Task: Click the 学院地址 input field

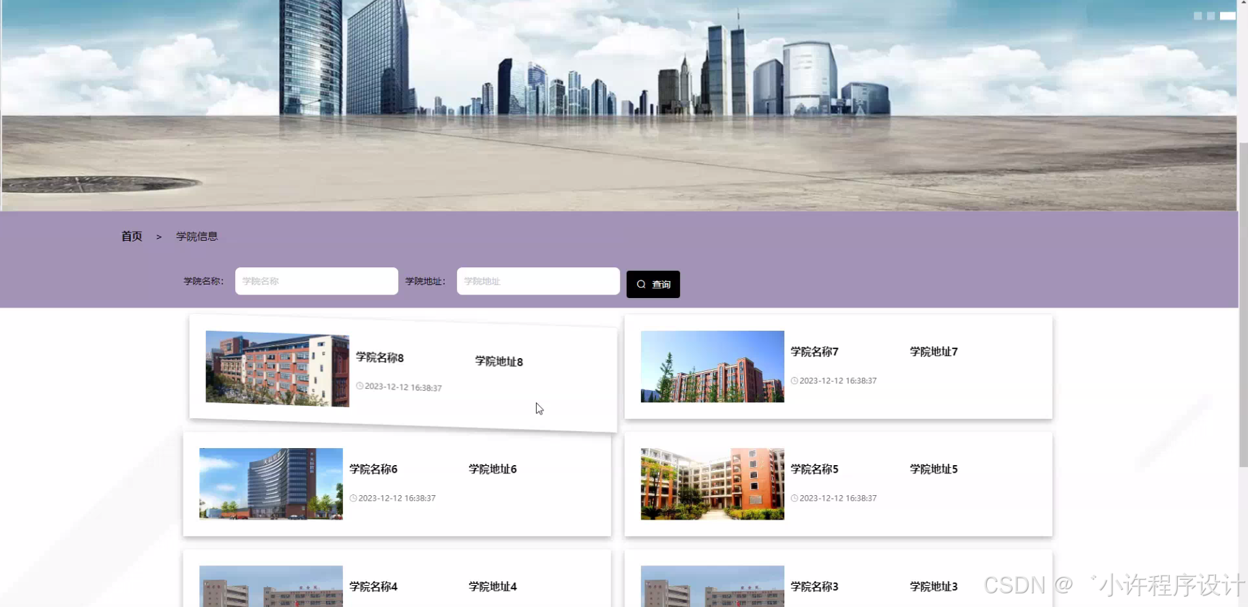Action: [x=538, y=281]
